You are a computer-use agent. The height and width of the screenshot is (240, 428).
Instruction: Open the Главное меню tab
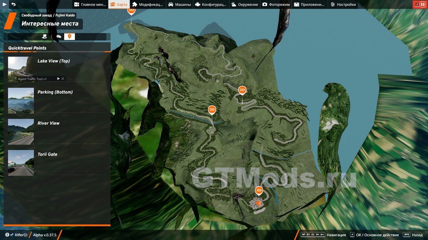91,4
